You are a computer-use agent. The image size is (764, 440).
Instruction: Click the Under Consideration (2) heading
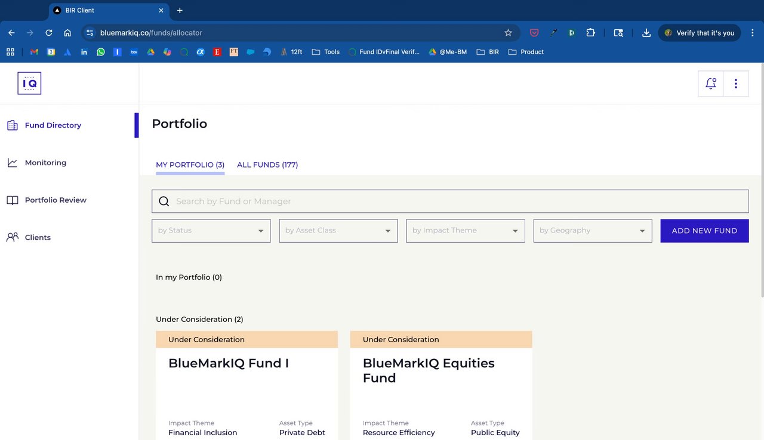tap(199, 320)
